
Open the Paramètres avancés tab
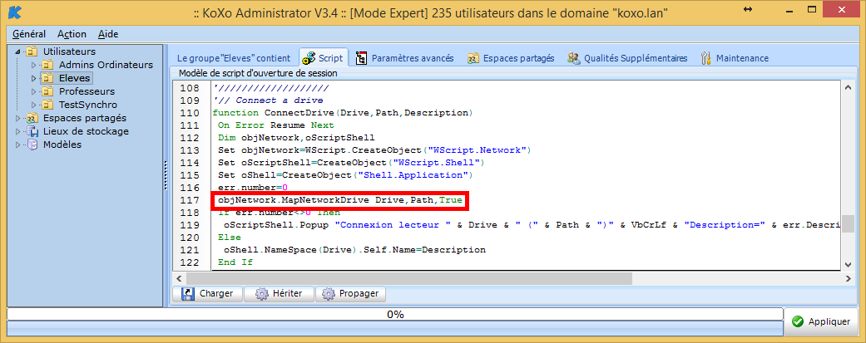405,58
